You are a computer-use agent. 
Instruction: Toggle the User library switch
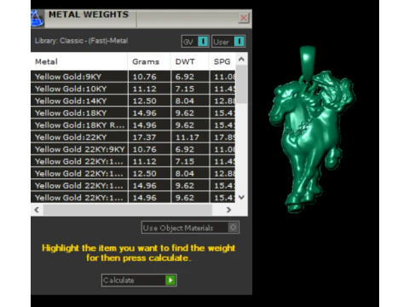(x=228, y=42)
